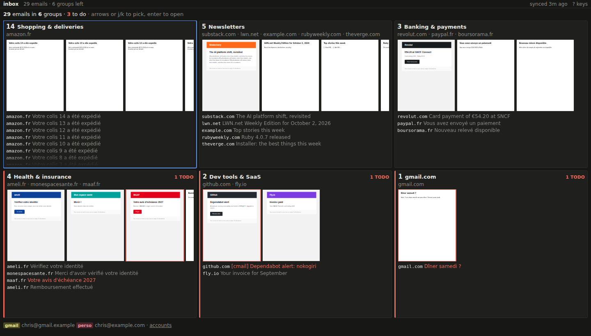Image resolution: width=591 pixels, height=336 pixels.
Task: Open the 'Dîner samedi ?' email thumbnail
Action: [427, 225]
